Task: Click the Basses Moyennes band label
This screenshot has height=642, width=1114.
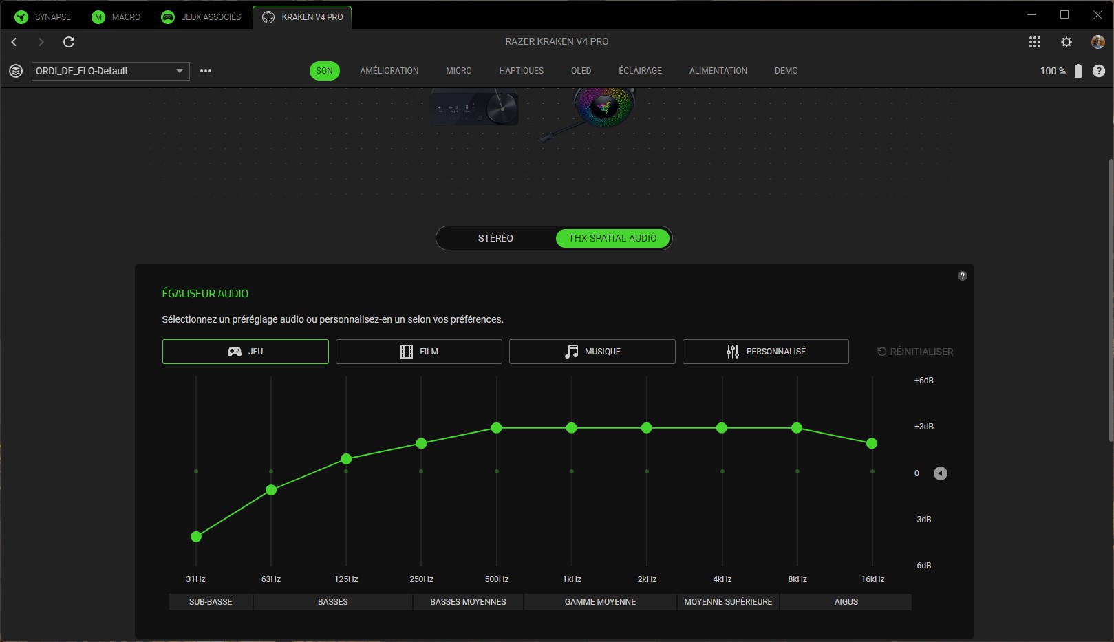Action: click(468, 602)
